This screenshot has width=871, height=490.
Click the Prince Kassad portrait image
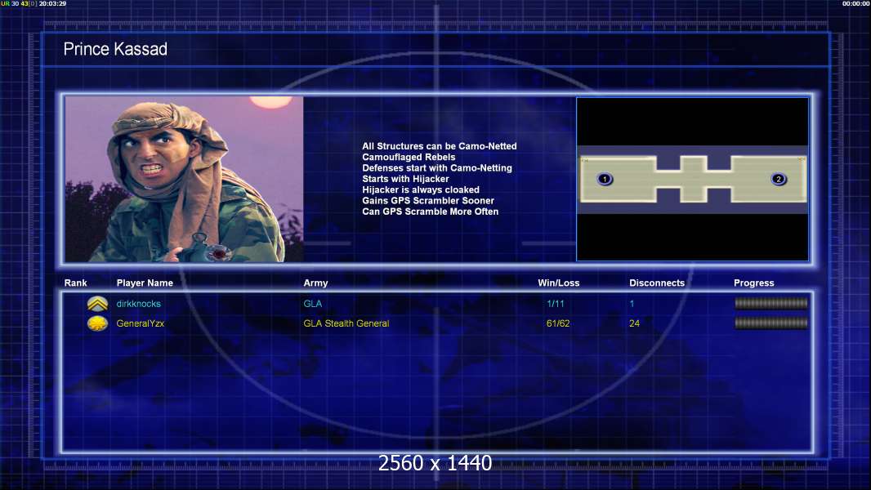(185, 179)
